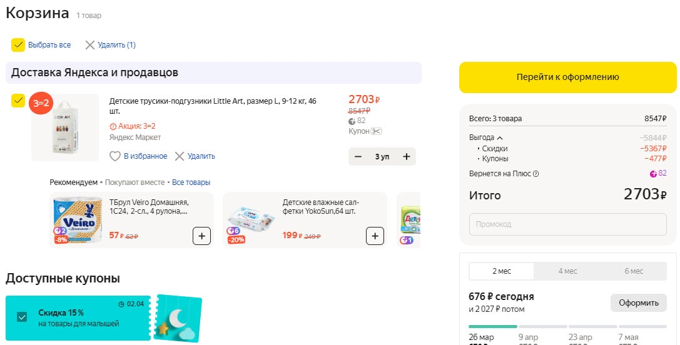Image resolution: width=680 pixels, height=345 pixels.
Task: Click the coupon scissors icon near price
Action: [x=376, y=131]
